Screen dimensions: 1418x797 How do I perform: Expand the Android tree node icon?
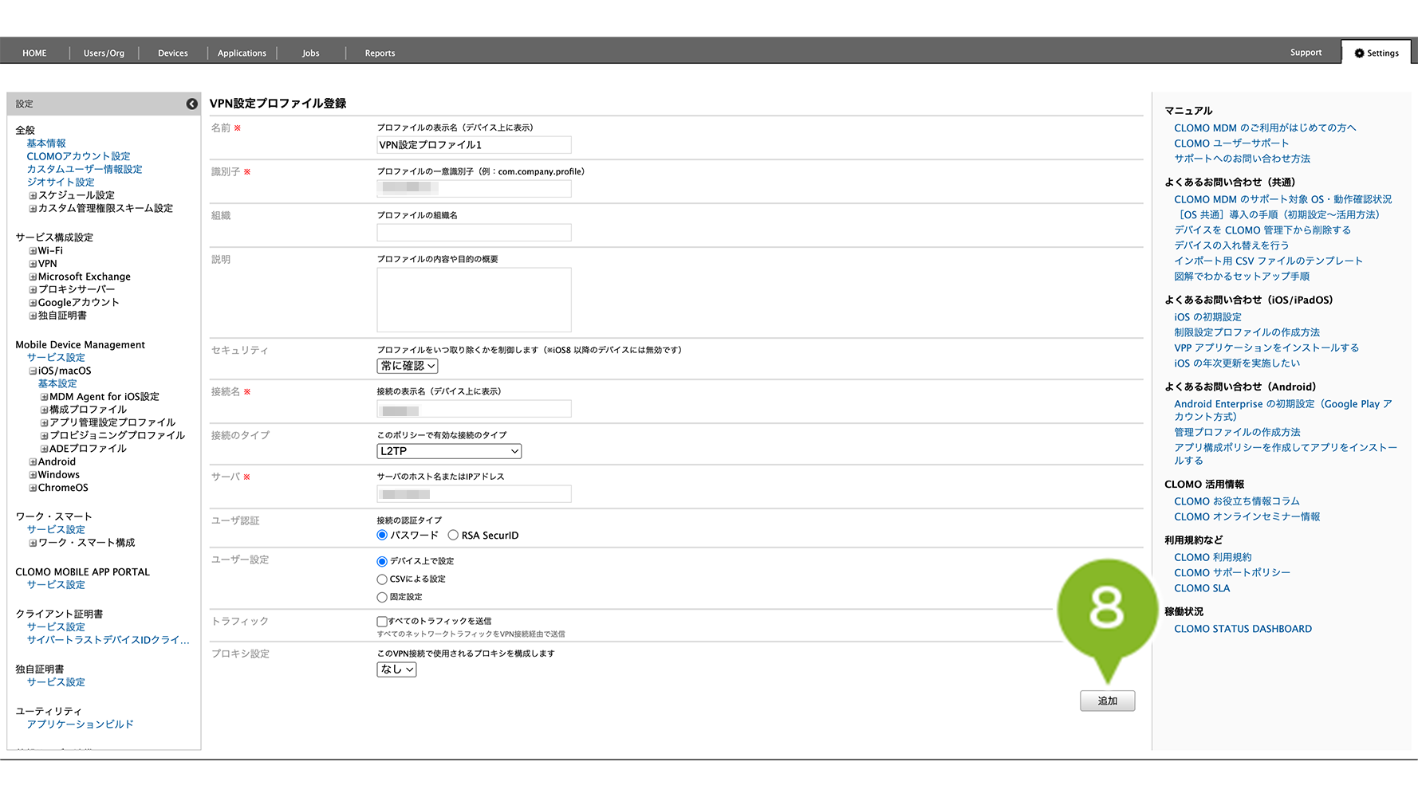pos(33,462)
